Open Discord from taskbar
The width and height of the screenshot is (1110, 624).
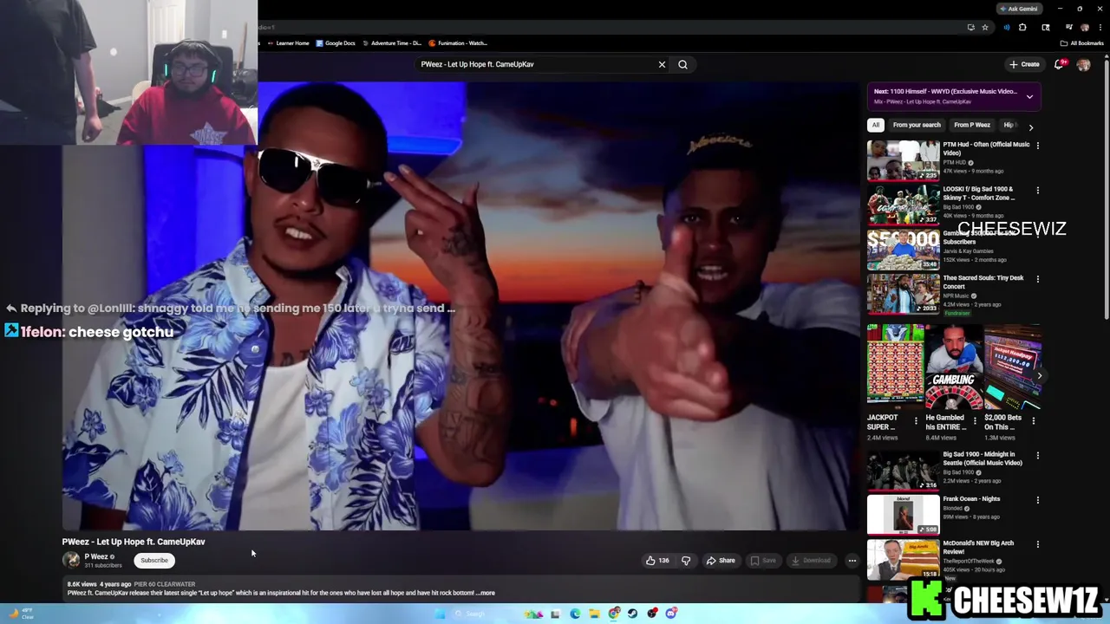[x=671, y=614]
